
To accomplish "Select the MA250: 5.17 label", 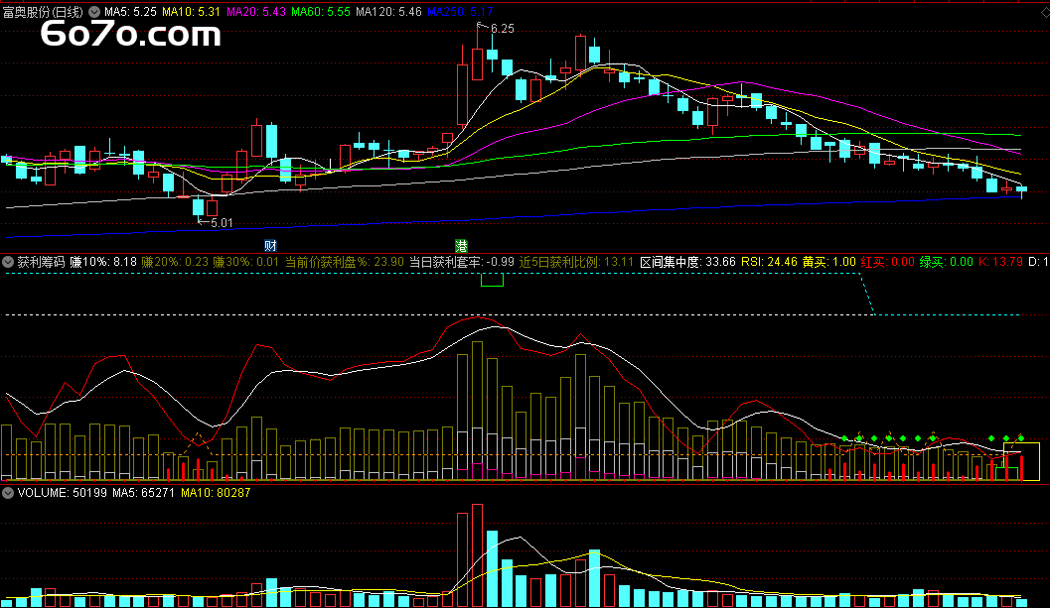I will [x=460, y=12].
